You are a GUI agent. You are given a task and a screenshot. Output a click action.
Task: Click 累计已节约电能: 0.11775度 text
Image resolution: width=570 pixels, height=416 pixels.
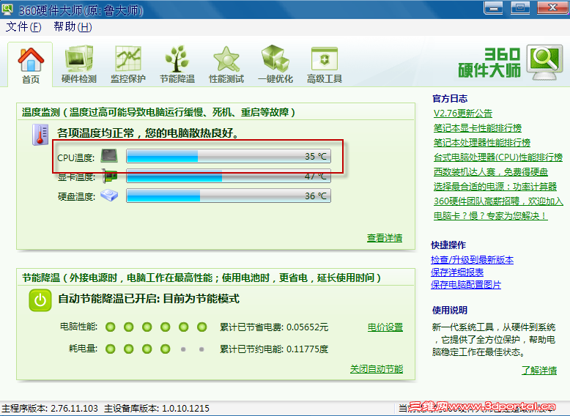274,349
